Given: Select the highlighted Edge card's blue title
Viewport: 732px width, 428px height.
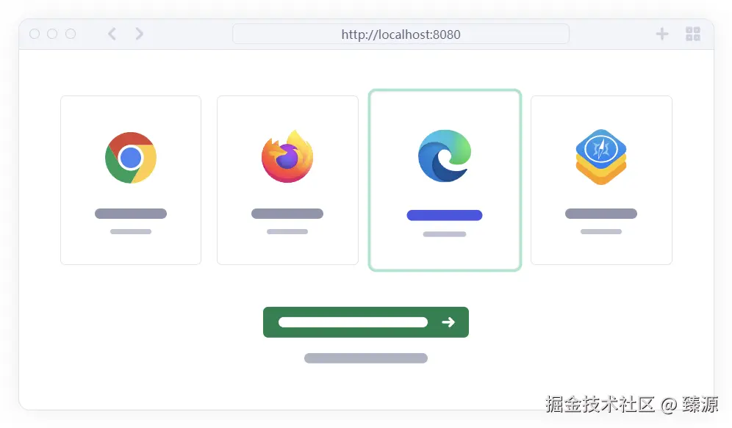Looking at the screenshot, I should click(x=445, y=215).
